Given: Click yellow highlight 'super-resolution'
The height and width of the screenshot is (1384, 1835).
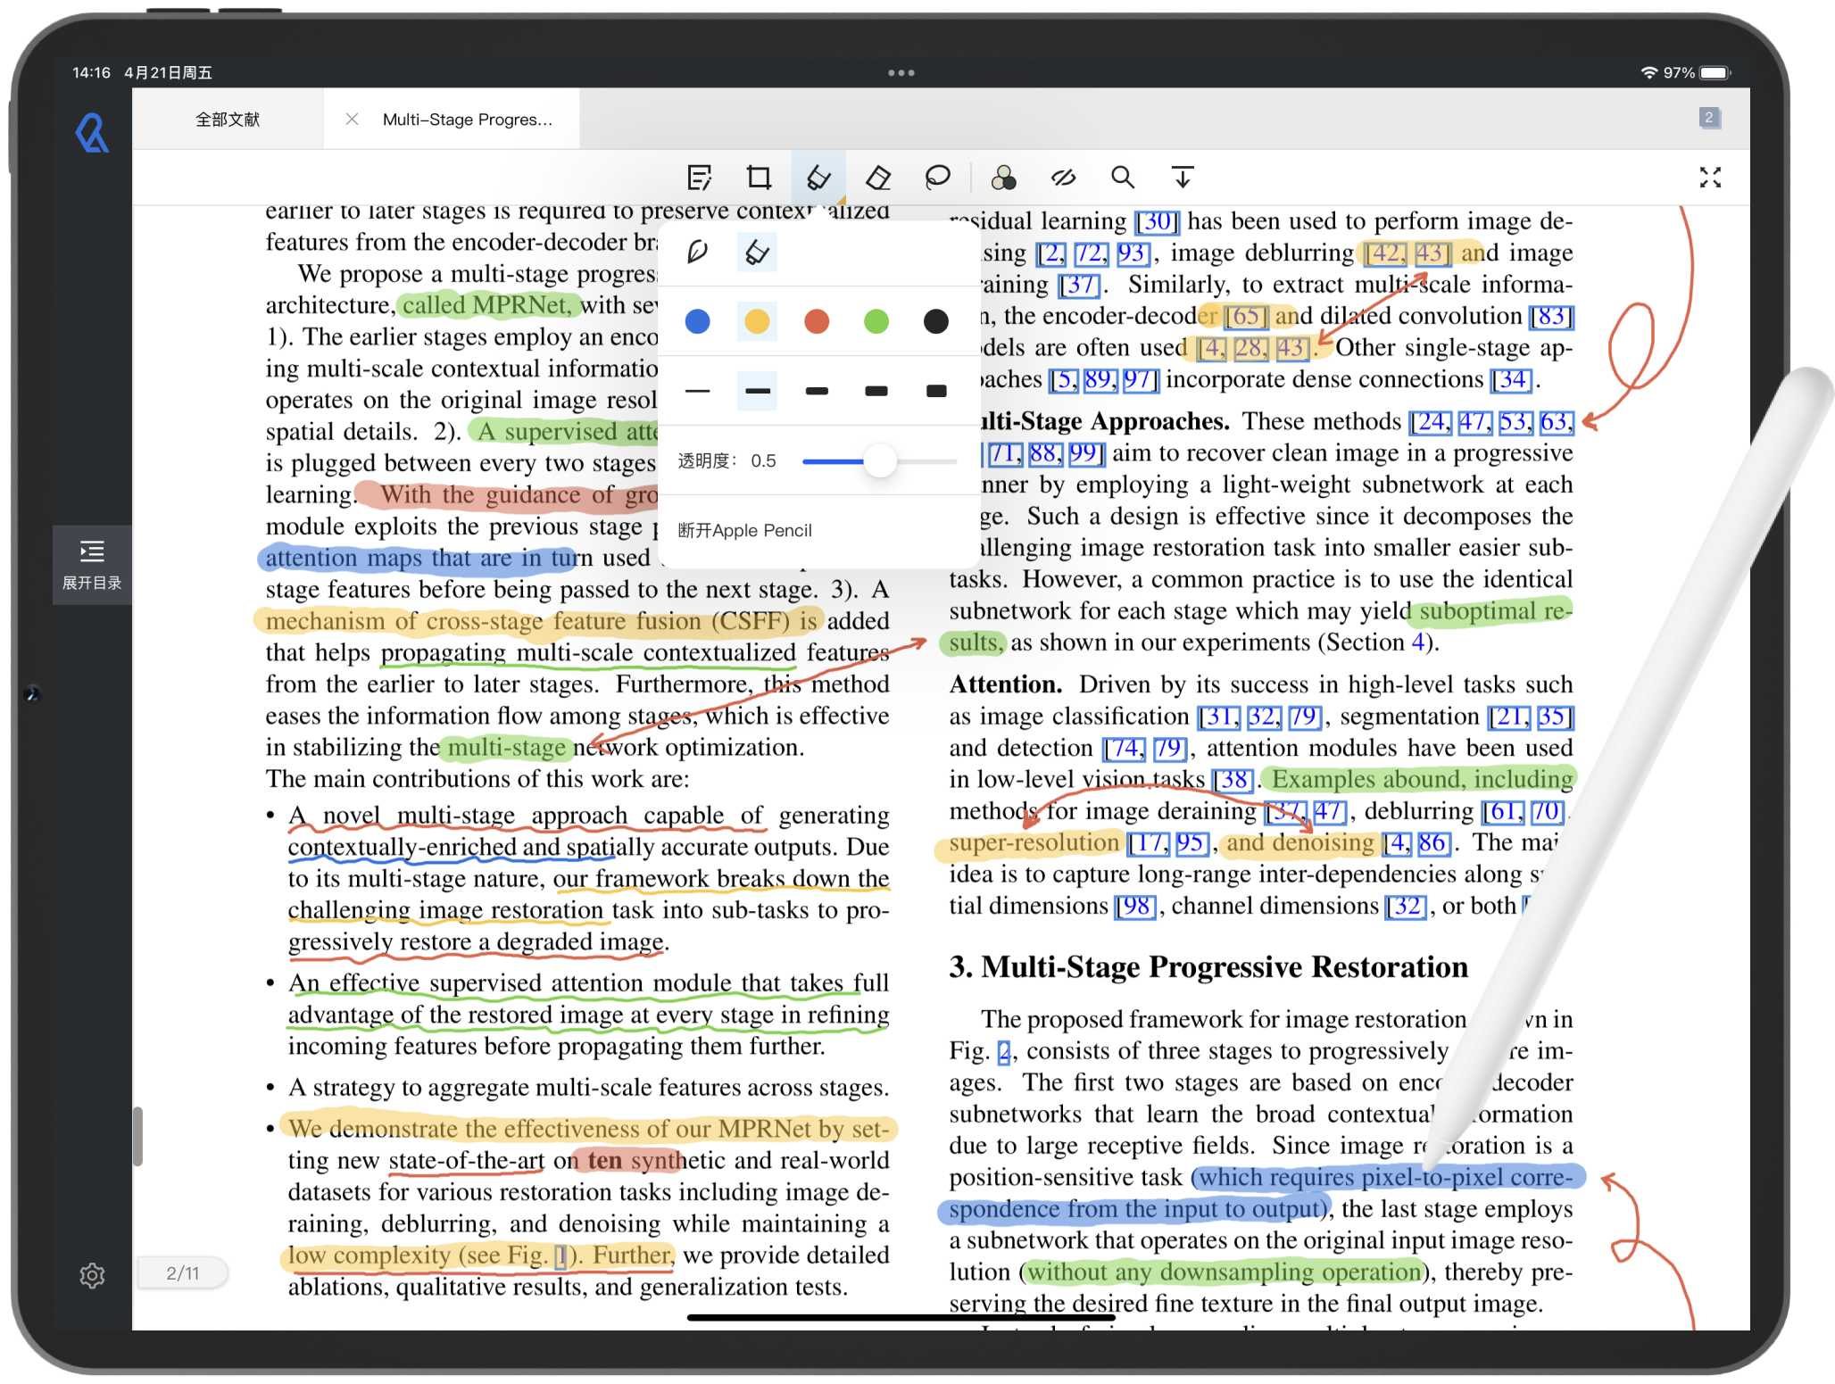Looking at the screenshot, I should tap(1034, 843).
